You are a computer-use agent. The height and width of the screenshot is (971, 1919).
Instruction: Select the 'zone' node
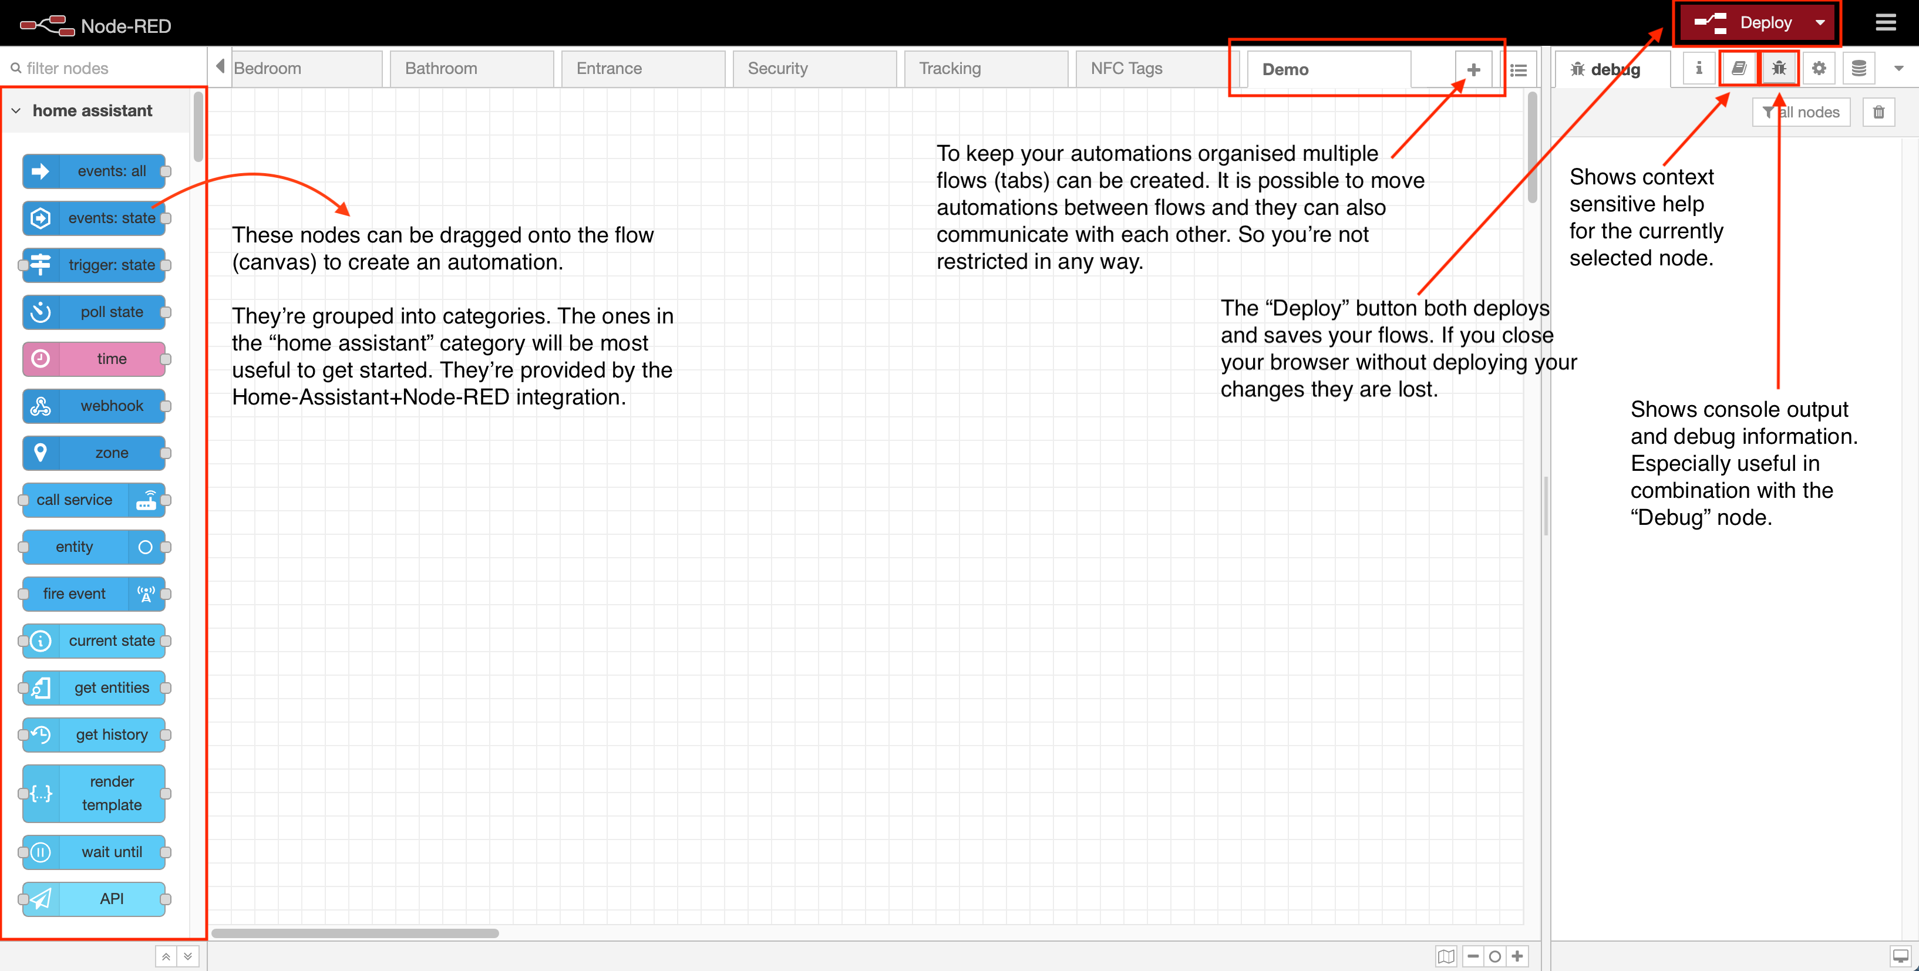(94, 453)
